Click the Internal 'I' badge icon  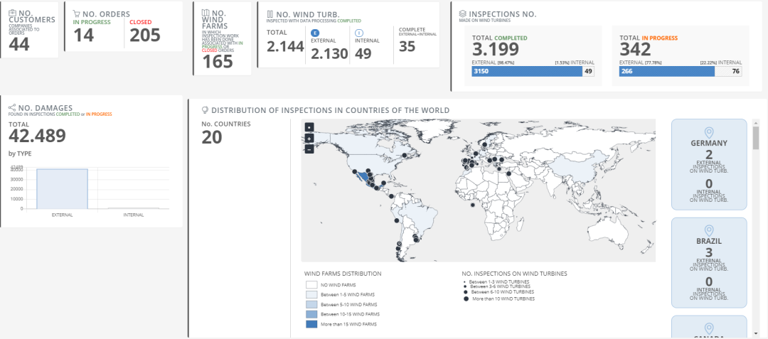[359, 33]
